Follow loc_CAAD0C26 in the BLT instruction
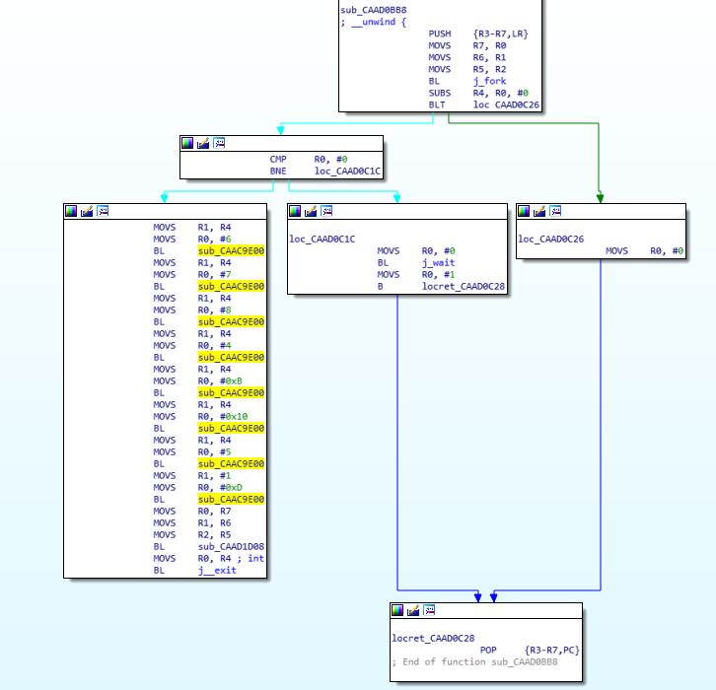The width and height of the screenshot is (716, 690). point(506,104)
